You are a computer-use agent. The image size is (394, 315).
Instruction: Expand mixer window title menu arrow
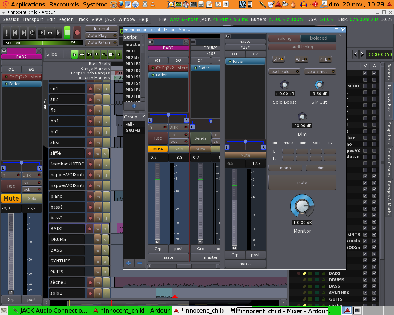pyautogui.click(x=126, y=30)
